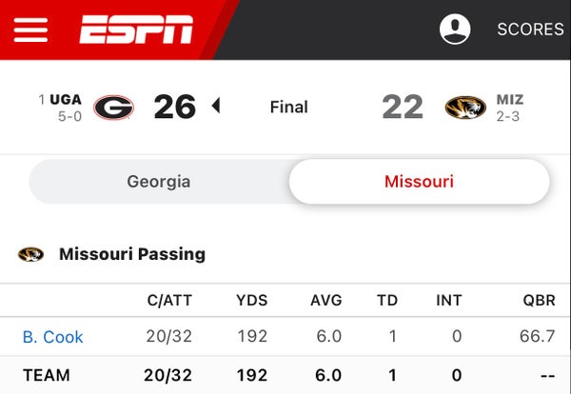Click the winner arrow next to 26

click(216, 106)
